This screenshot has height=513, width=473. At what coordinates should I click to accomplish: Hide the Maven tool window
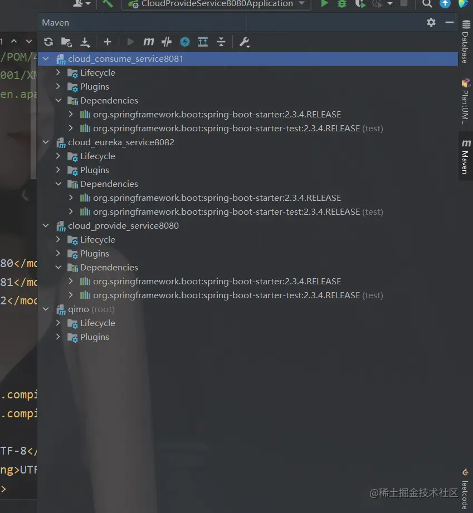450,22
